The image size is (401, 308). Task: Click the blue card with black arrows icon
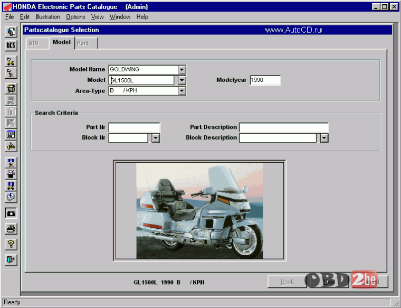[x=11, y=185]
